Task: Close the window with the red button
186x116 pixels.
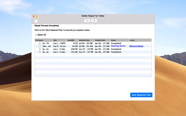Action: pyautogui.click(x=34, y=16)
